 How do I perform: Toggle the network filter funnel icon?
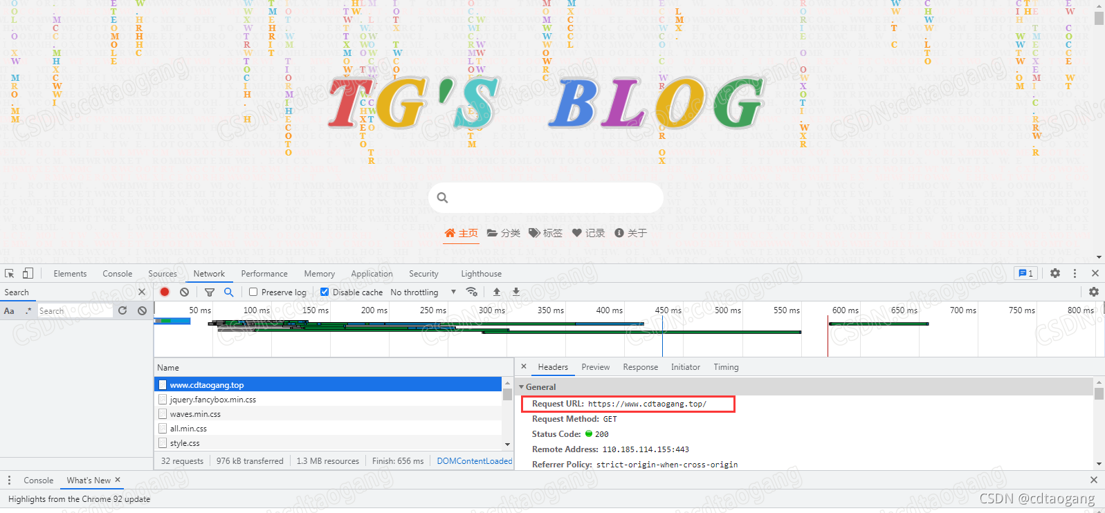click(x=210, y=292)
